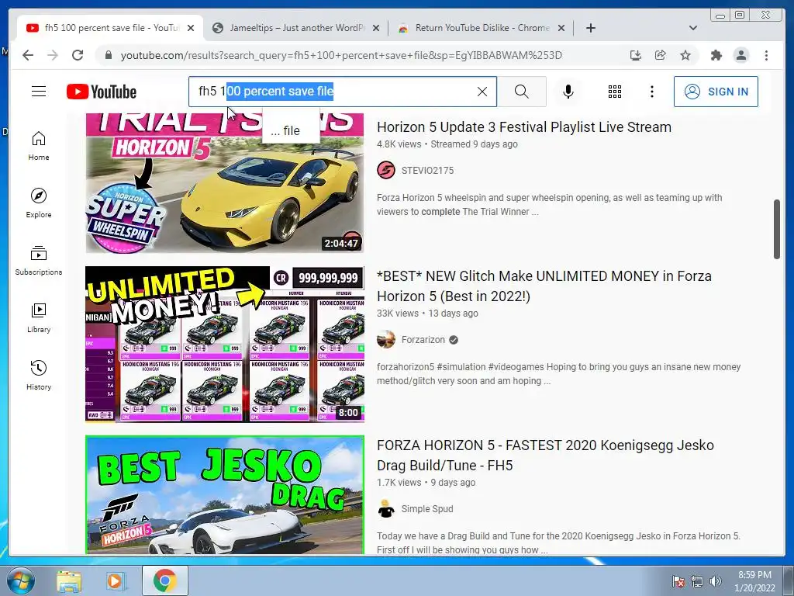The width and height of the screenshot is (794, 596).
Task: Open Subscriptions in sidebar
Action: pyautogui.click(x=39, y=261)
